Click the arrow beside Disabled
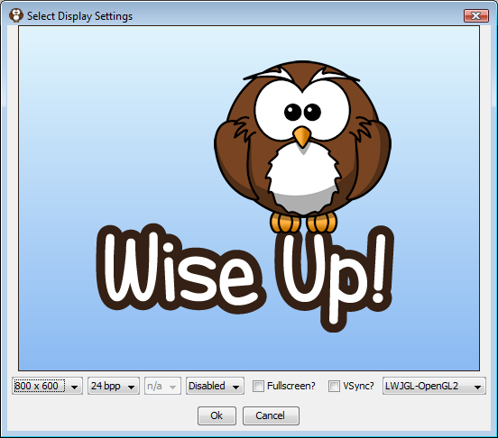Viewport: 498px width, 438px height. pyautogui.click(x=235, y=387)
